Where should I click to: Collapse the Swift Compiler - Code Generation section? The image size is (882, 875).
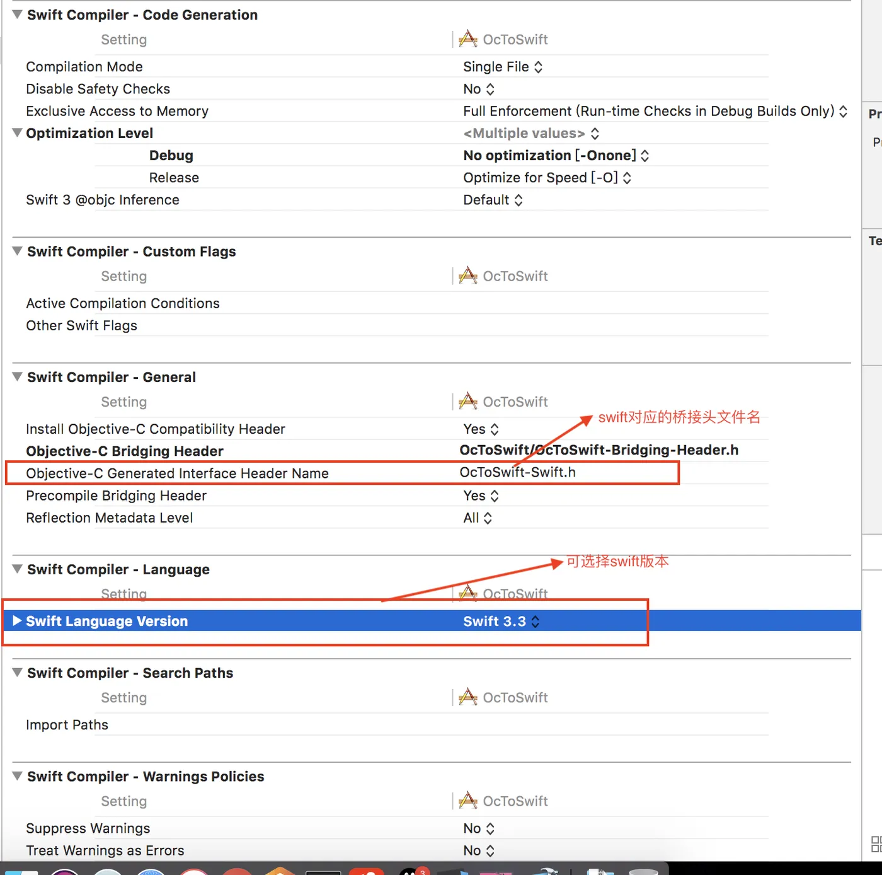(18, 14)
